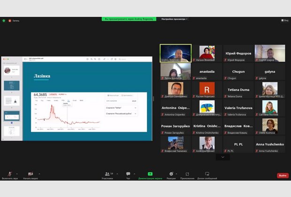291x197 pixels.
Task: Select Дмитро Свинаренко participant tile
Action: (176, 90)
